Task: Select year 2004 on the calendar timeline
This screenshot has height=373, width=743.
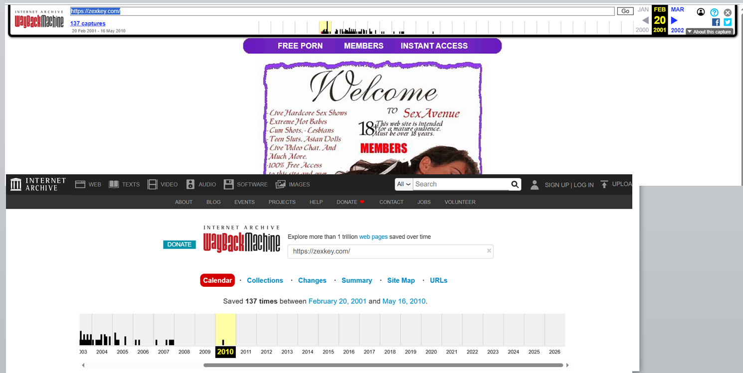Action: tap(102, 352)
